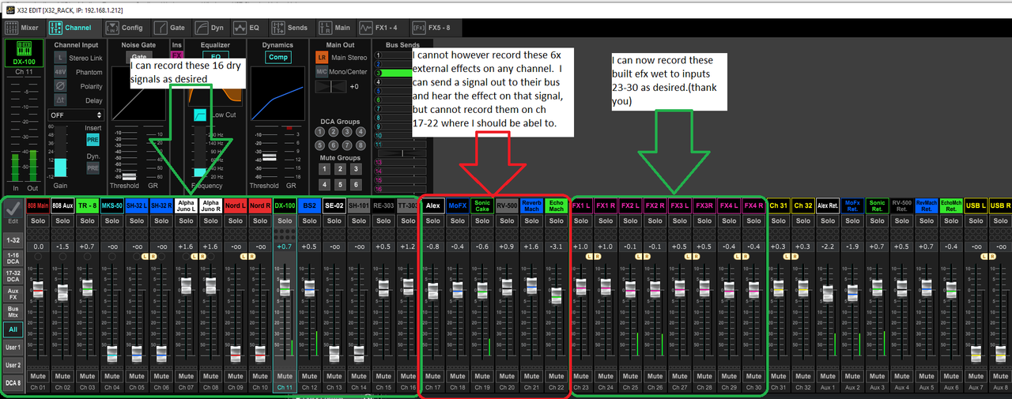The width and height of the screenshot is (1012, 399).
Task: Click the gate Threshold slider
Action: 130,175
